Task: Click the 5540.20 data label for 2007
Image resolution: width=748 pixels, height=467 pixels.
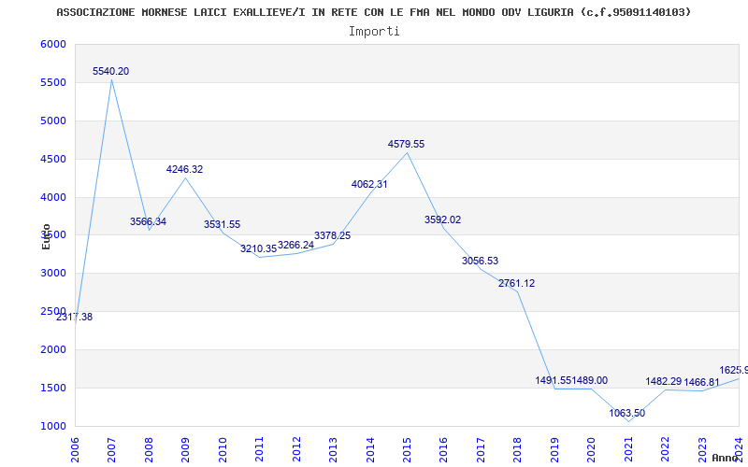Action: coord(110,72)
